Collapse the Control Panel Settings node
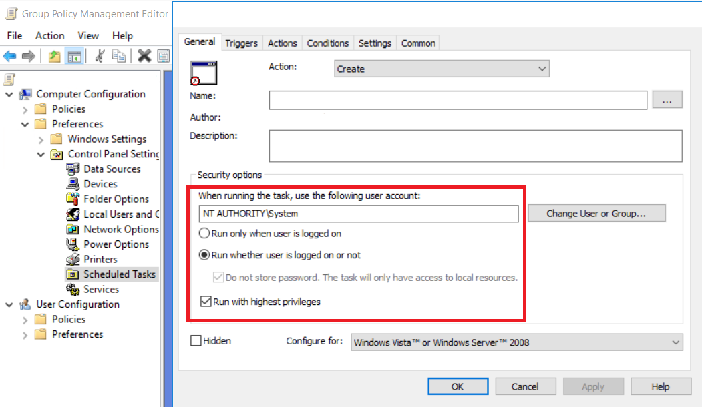 pyautogui.click(x=41, y=154)
